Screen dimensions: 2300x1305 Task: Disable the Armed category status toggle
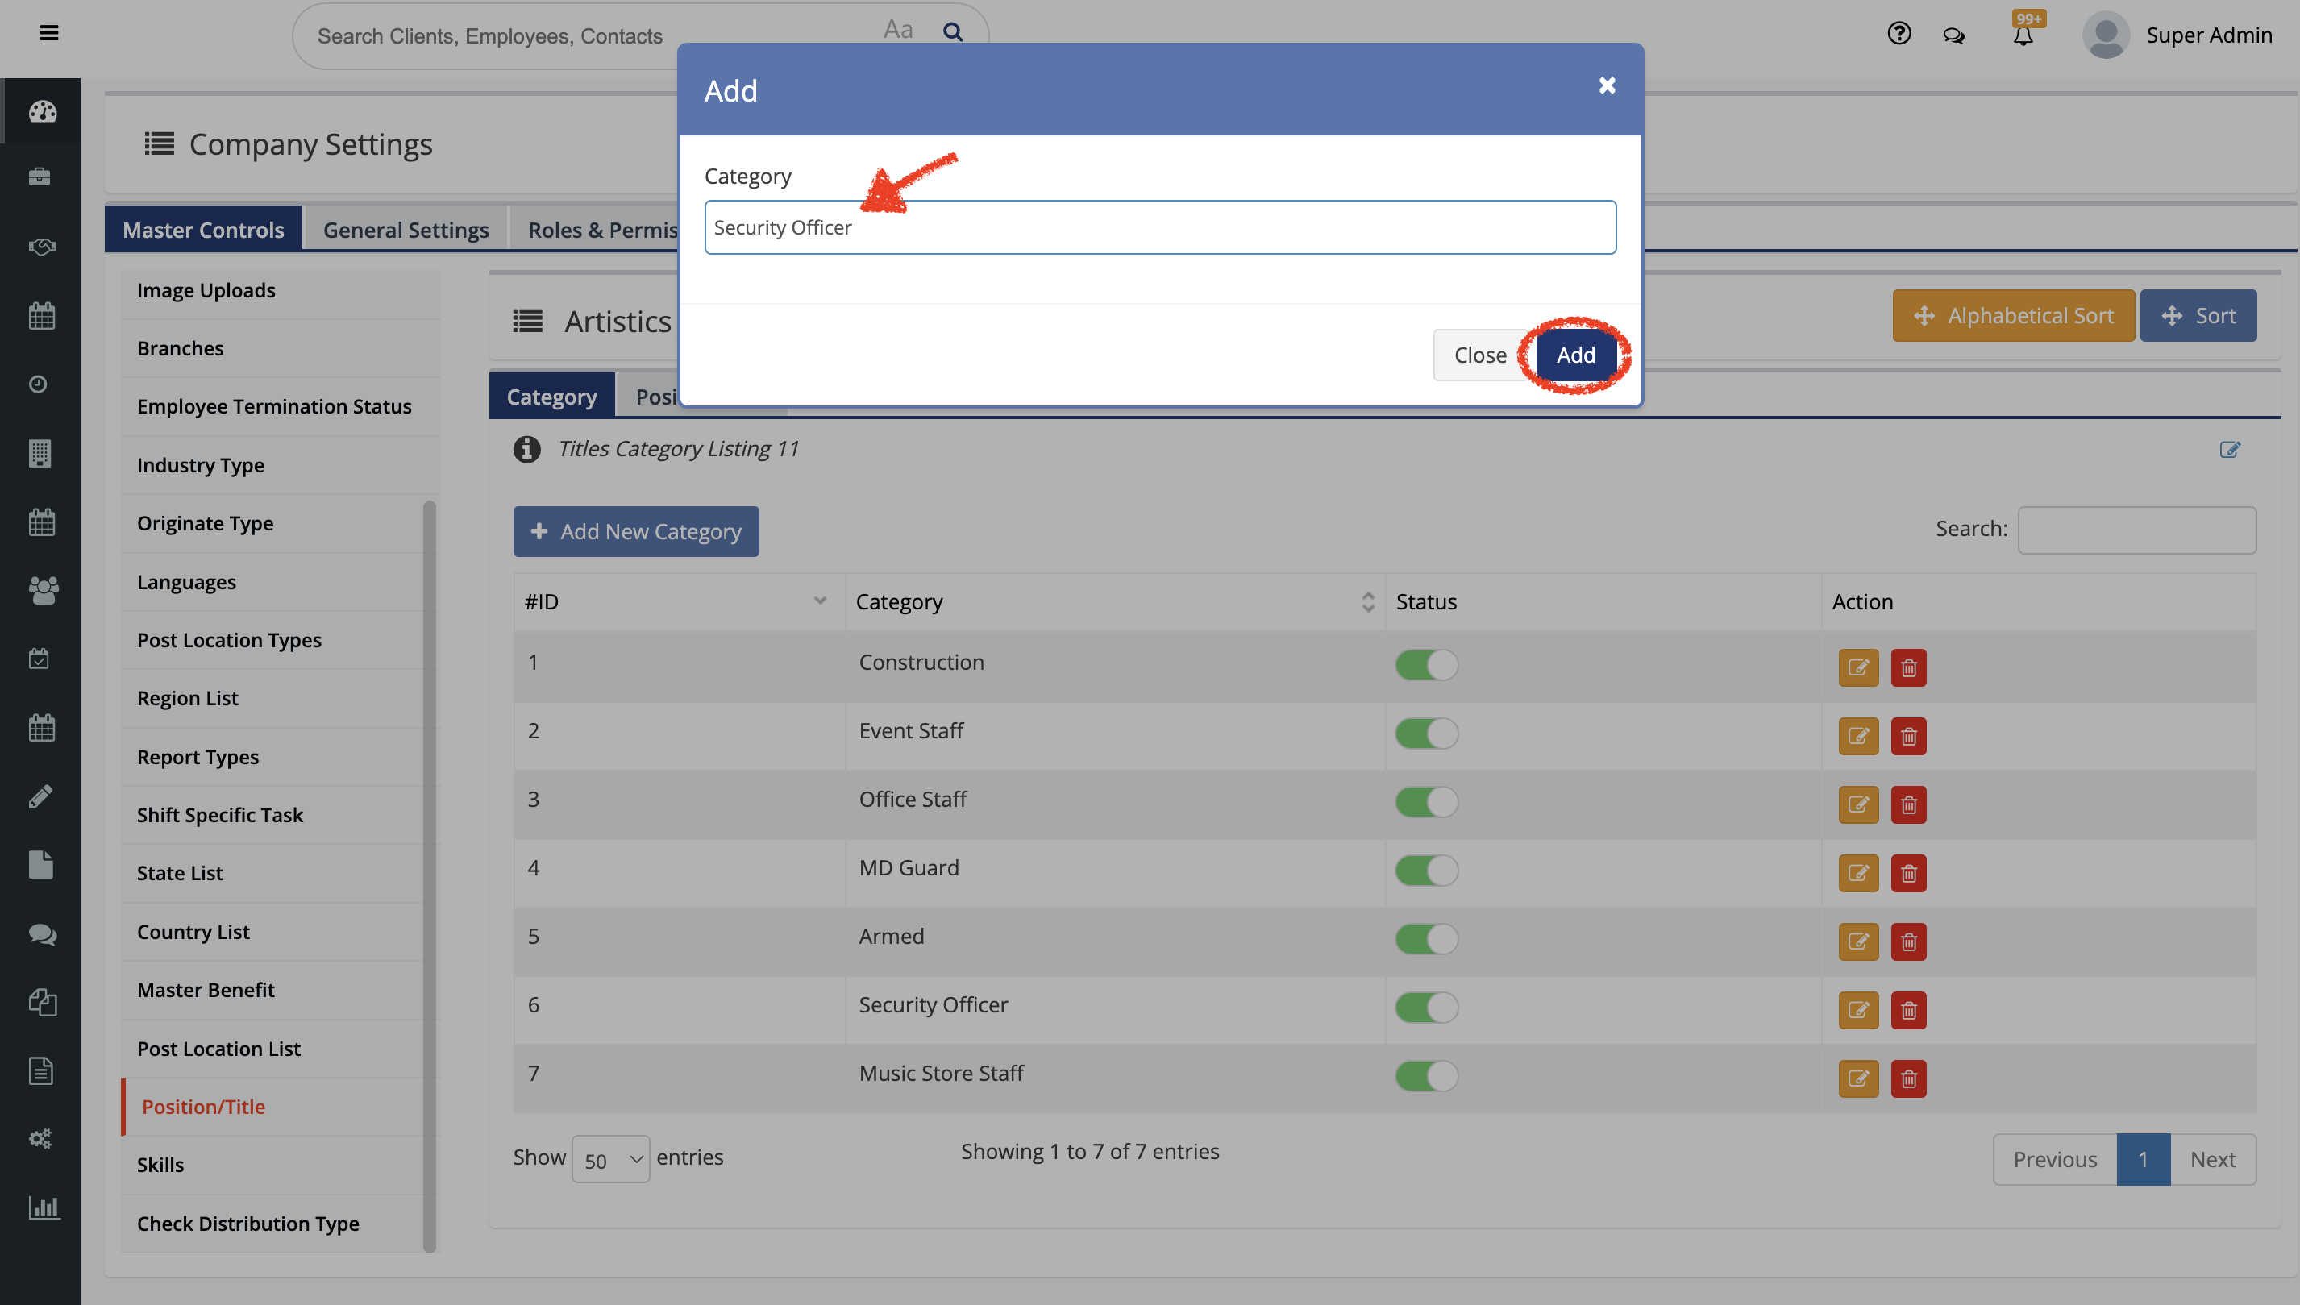(1425, 938)
